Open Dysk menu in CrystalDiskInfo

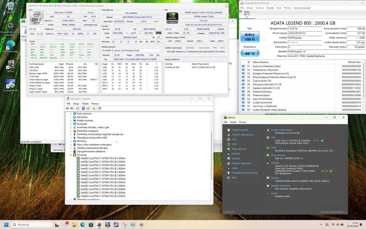pyautogui.click(x=279, y=8)
